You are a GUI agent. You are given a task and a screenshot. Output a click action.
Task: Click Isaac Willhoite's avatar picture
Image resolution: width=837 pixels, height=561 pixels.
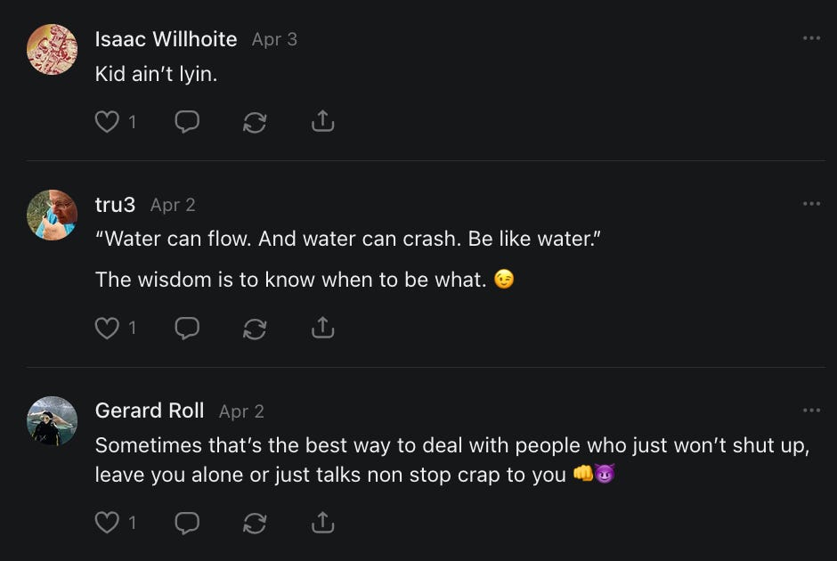click(52, 49)
